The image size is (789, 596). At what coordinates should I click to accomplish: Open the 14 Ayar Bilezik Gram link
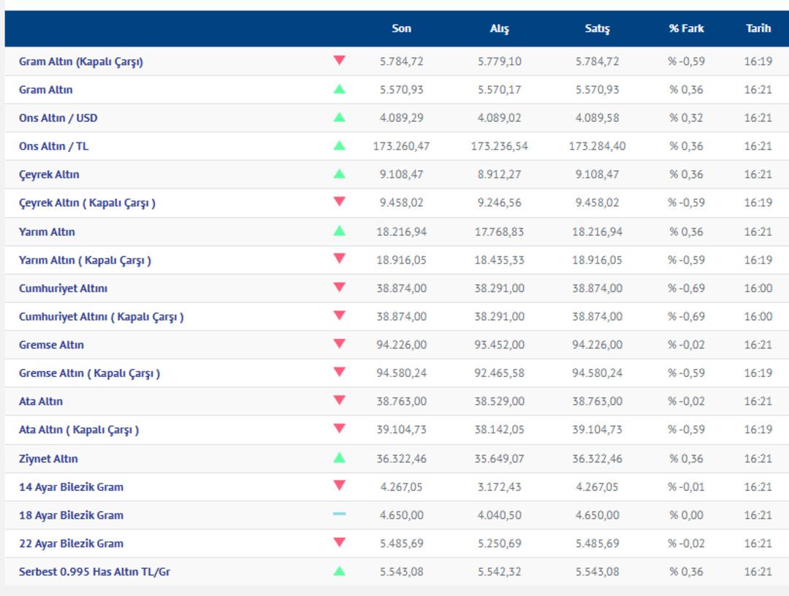tap(71, 487)
